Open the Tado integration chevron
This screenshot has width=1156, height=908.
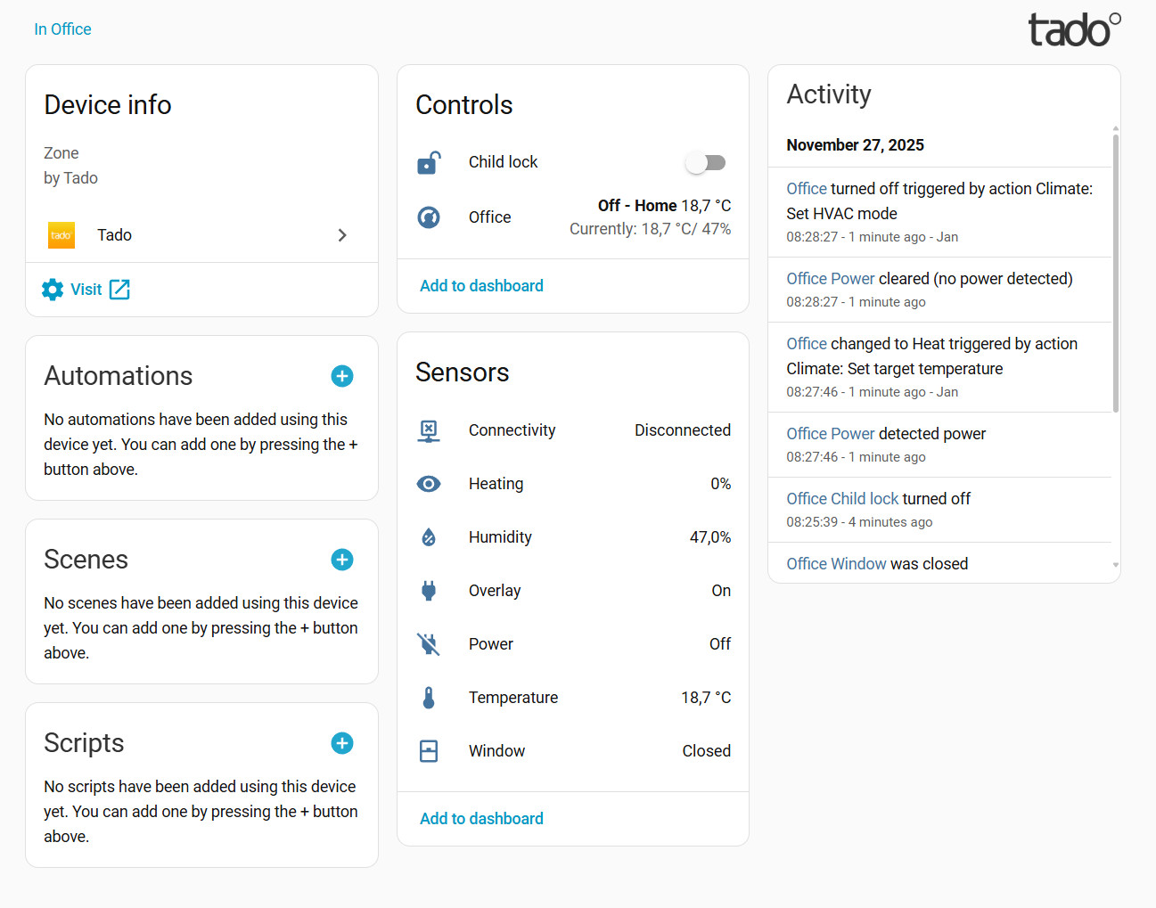tap(342, 235)
